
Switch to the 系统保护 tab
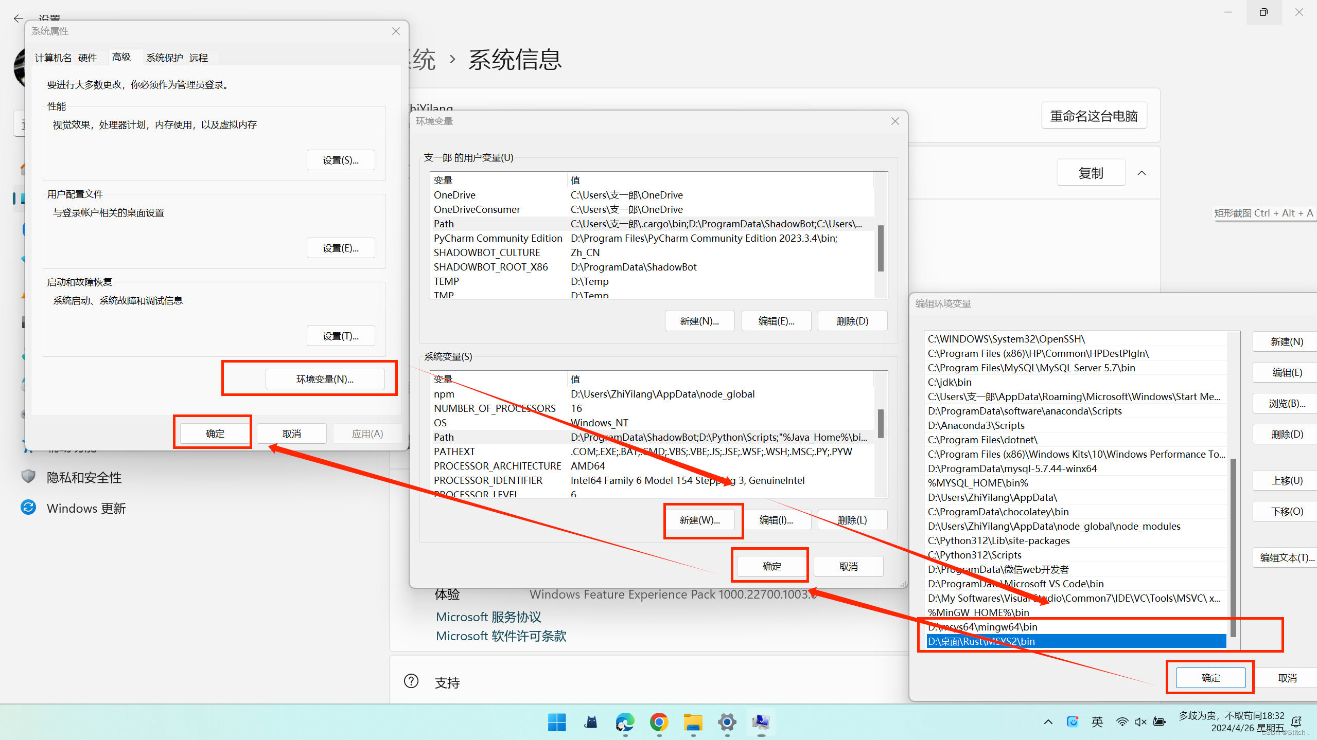click(x=164, y=58)
